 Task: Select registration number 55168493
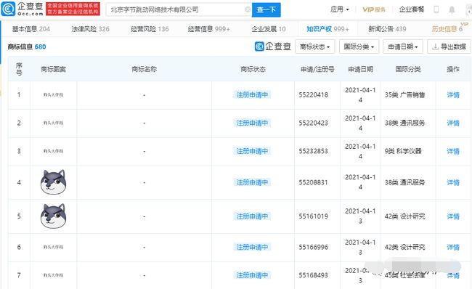pyautogui.click(x=314, y=275)
